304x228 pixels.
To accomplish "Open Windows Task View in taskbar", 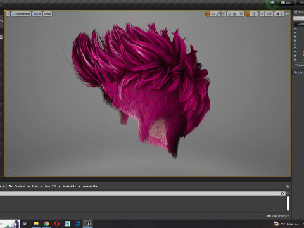I will tap(25, 224).
